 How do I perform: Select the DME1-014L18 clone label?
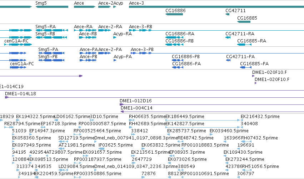pos(21,94)
